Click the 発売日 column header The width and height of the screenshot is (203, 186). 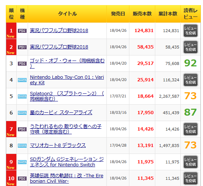coord(118,14)
